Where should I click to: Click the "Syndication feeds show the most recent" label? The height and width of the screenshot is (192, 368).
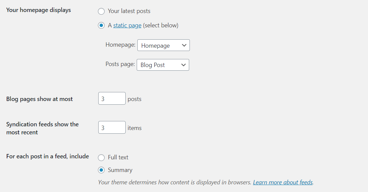42,128
